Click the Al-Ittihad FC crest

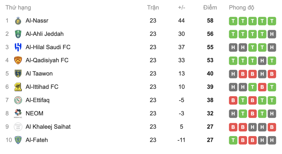[x=18, y=87]
